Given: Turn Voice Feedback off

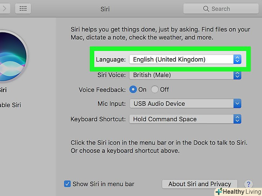Looking at the screenshot, I should coord(155,89).
